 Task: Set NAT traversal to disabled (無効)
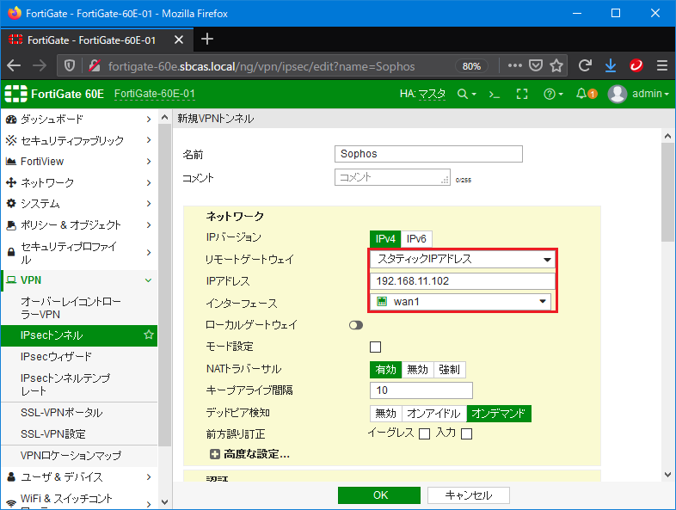click(417, 370)
